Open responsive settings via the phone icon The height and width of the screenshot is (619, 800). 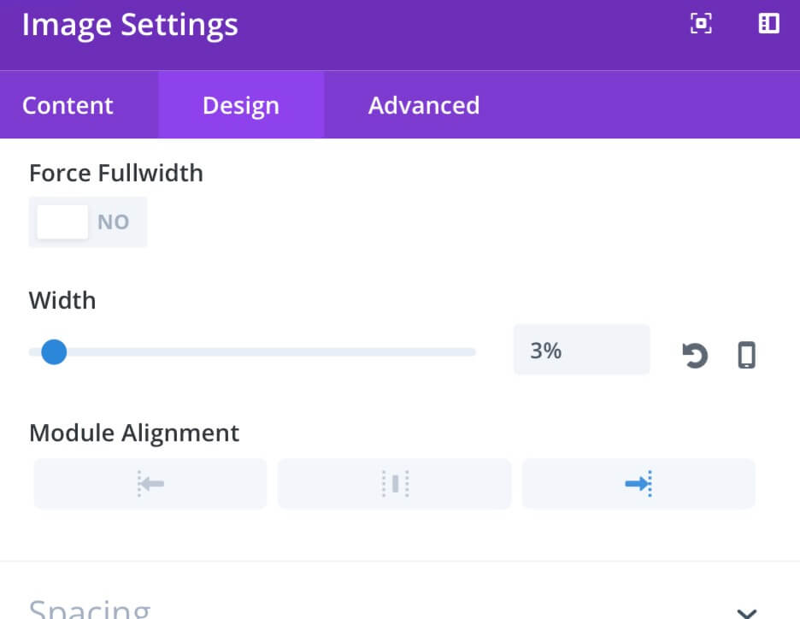pyautogui.click(x=746, y=355)
